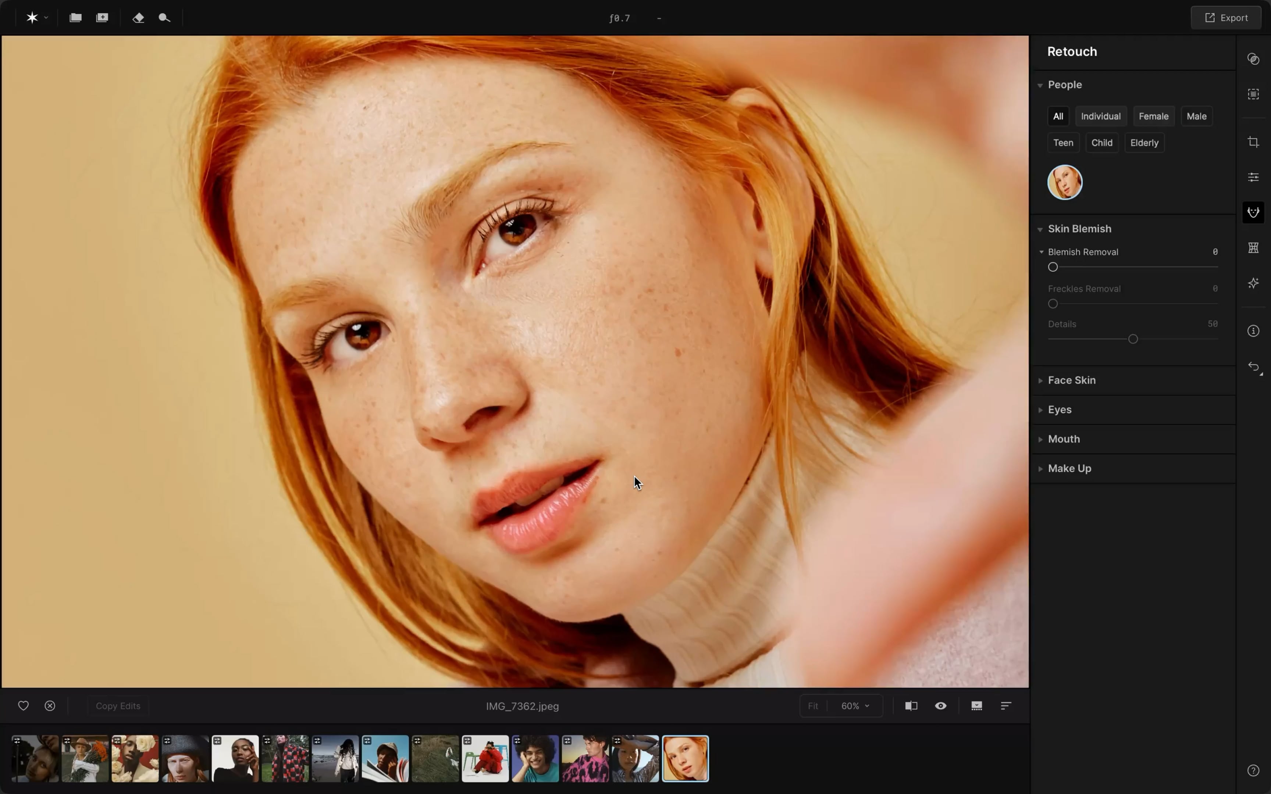Viewport: 1271px width, 794px height.
Task: Open the adjustment sliders panel icon
Action: (1253, 178)
